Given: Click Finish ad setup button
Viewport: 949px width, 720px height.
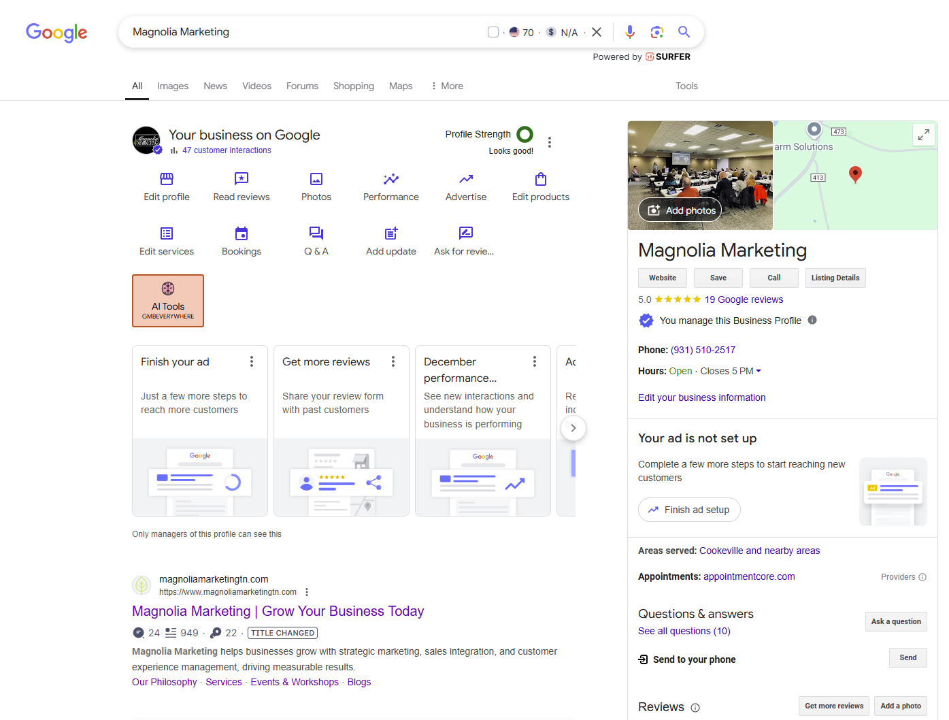Looking at the screenshot, I should click(689, 510).
